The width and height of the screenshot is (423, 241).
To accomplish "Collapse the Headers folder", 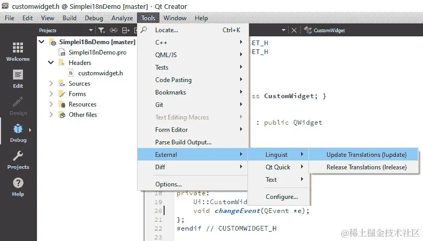I will click(51, 62).
